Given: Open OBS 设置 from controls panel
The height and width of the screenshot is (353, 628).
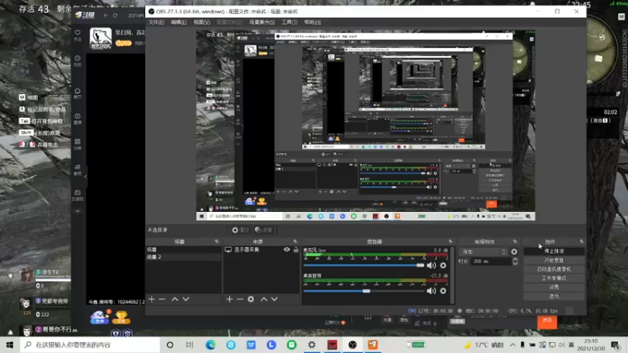Looking at the screenshot, I should (x=554, y=287).
